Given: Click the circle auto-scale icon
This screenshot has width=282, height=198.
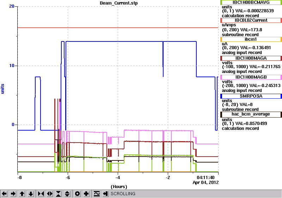Looking at the screenshot, I should pos(78,194).
